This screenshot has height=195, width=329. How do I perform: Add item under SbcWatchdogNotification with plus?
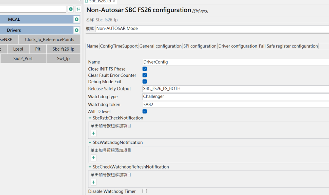tap(94, 158)
